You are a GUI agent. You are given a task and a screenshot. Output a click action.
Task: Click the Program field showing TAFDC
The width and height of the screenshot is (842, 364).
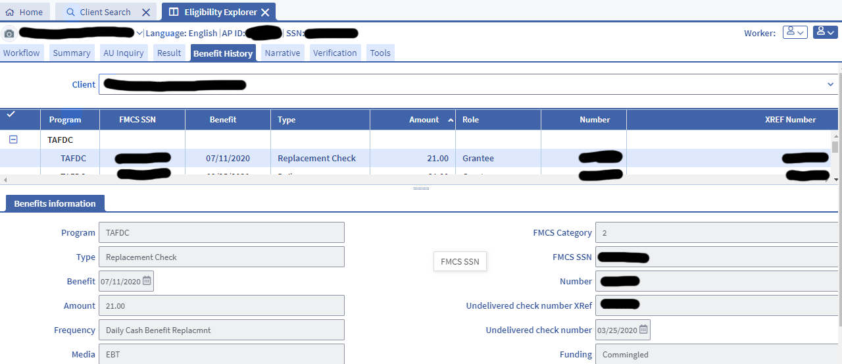pyautogui.click(x=221, y=232)
